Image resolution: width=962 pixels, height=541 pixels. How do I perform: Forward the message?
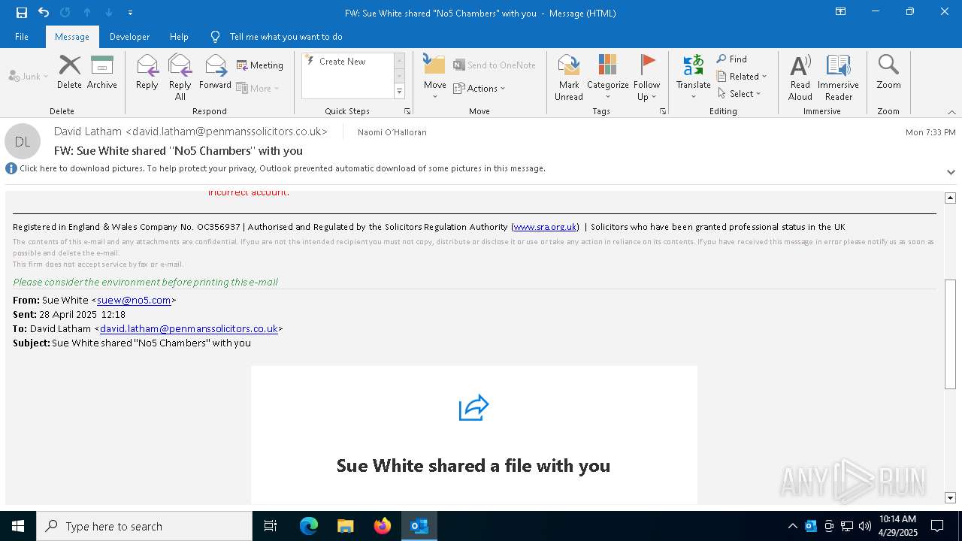(215, 72)
